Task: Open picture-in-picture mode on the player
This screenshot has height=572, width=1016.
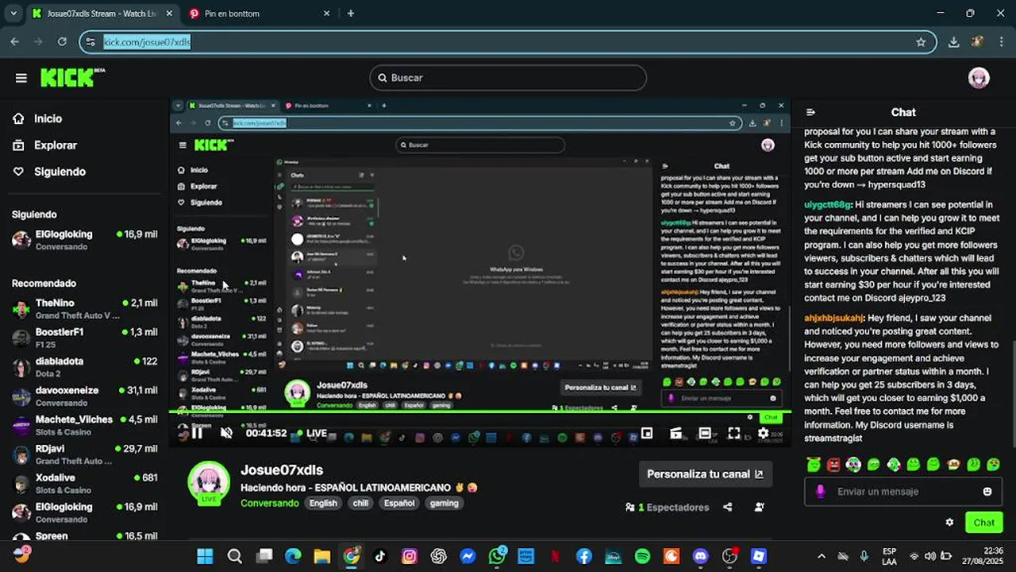Action: [647, 433]
